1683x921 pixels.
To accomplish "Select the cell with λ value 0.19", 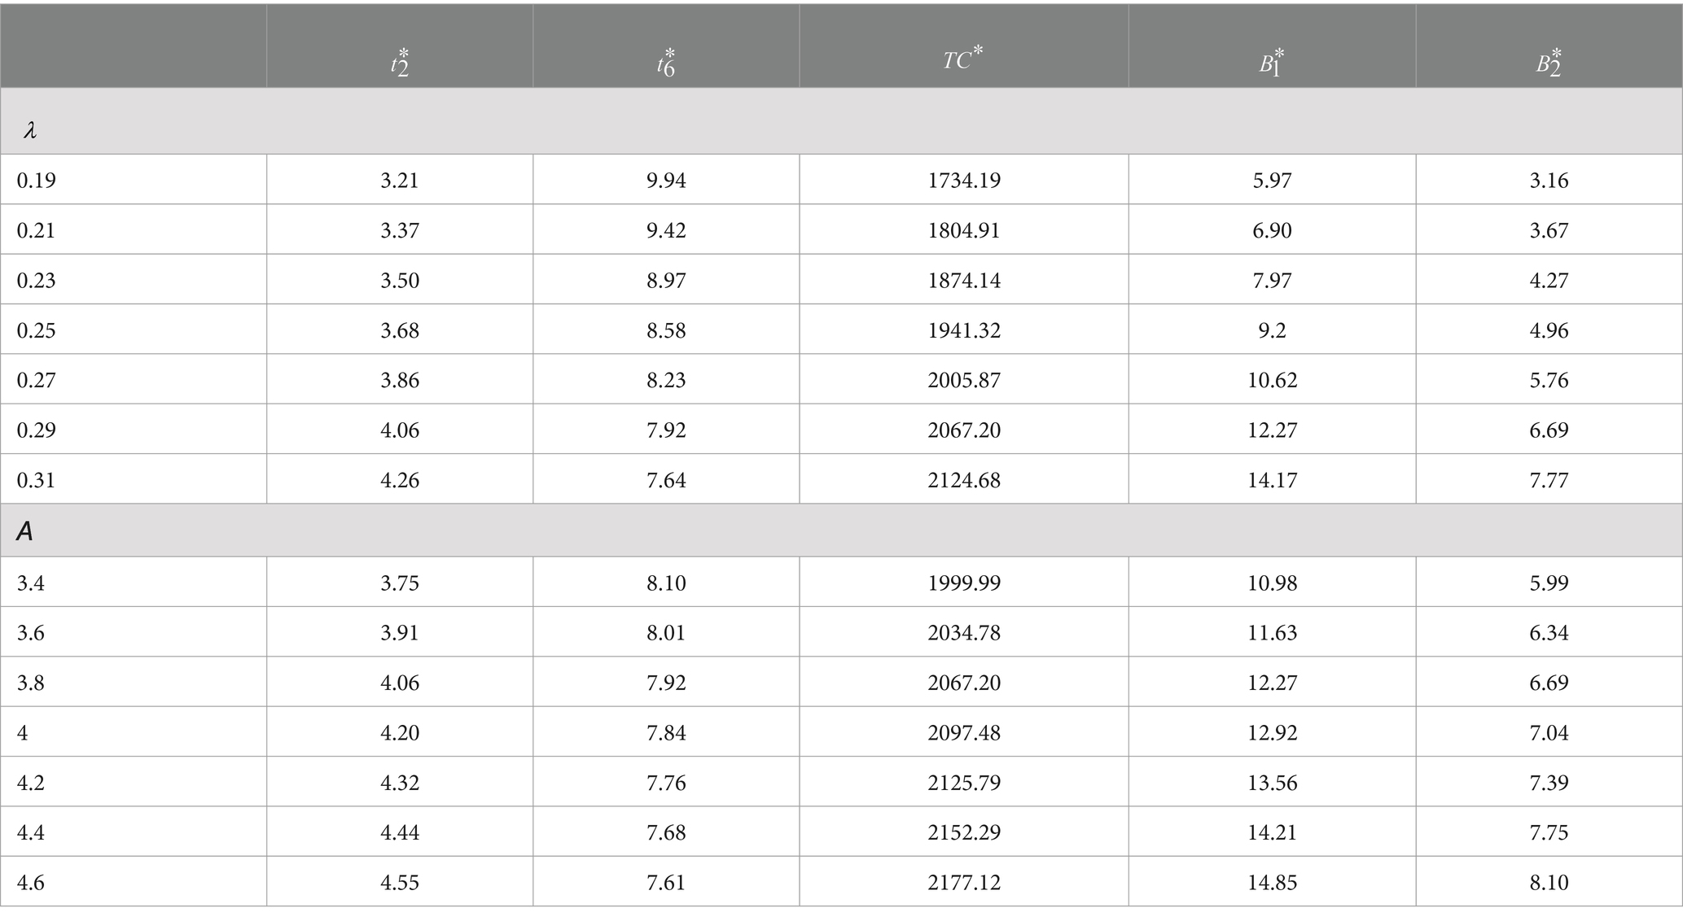I will pyautogui.click(x=134, y=179).
